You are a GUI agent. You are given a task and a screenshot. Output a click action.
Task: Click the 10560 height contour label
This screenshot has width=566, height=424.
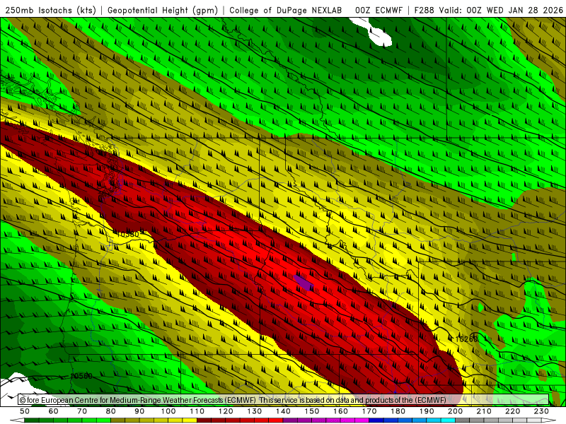click(81, 376)
